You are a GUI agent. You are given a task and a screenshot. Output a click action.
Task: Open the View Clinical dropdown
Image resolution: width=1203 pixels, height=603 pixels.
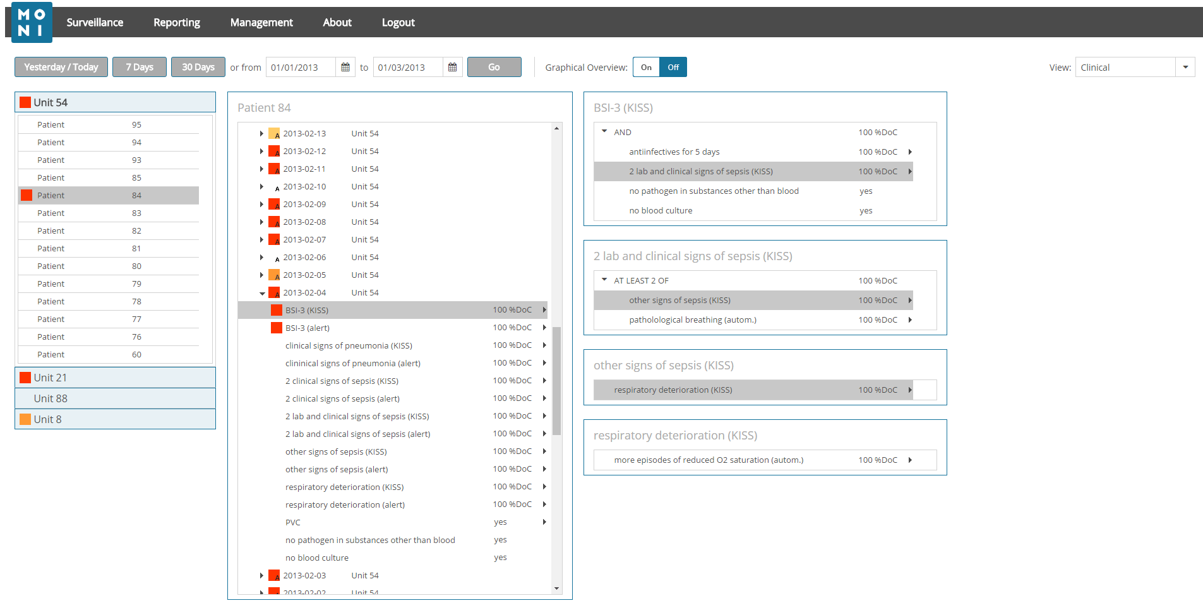coord(1185,67)
